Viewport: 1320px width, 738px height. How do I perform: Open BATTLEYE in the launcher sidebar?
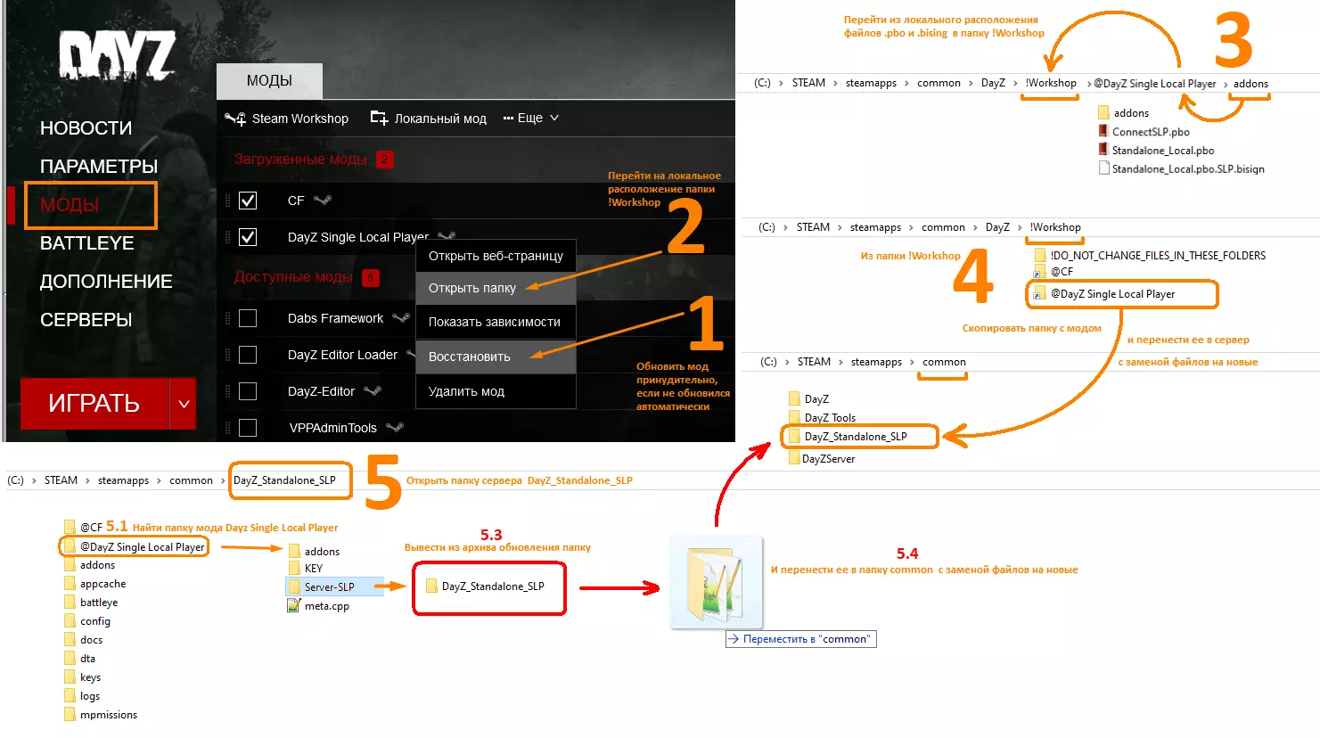tap(87, 243)
